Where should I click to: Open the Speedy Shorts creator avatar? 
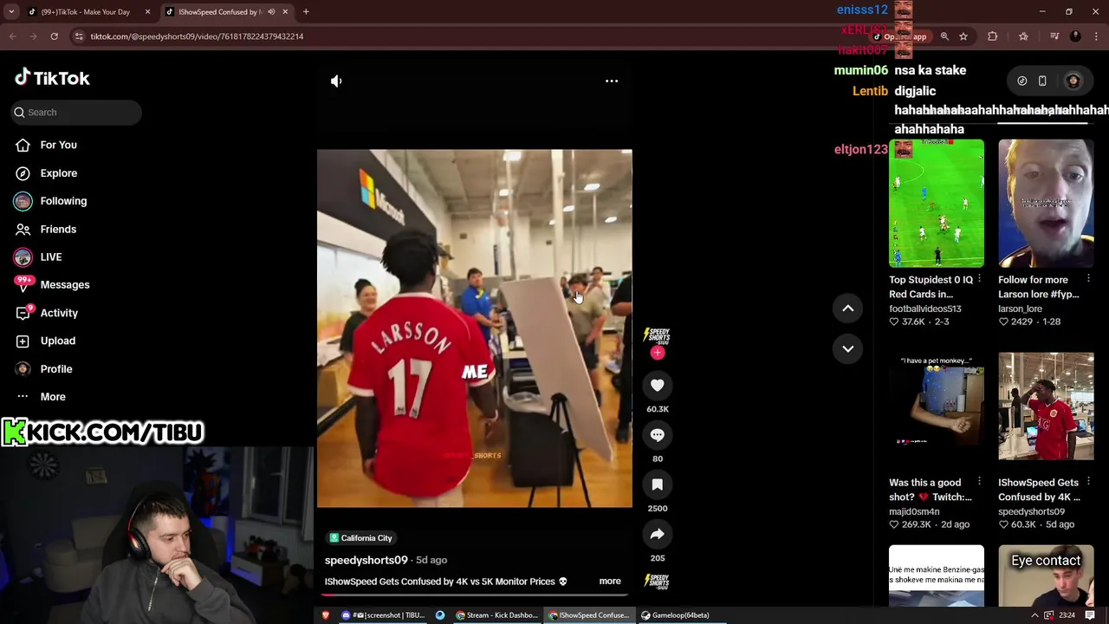pos(657,335)
